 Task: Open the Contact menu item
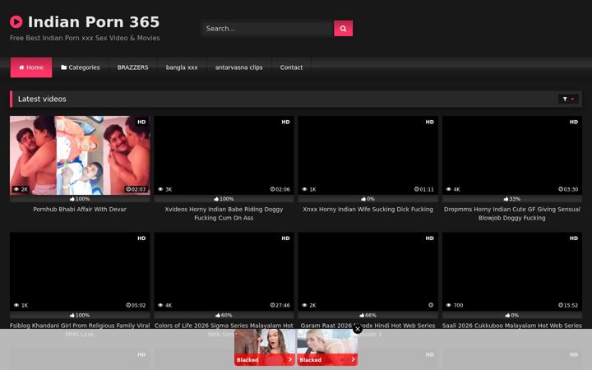click(x=291, y=67)
